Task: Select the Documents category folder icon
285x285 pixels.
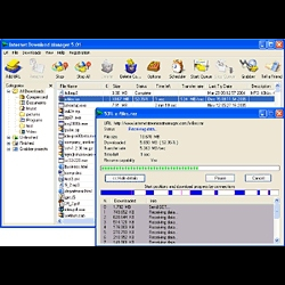Action: 22,103
